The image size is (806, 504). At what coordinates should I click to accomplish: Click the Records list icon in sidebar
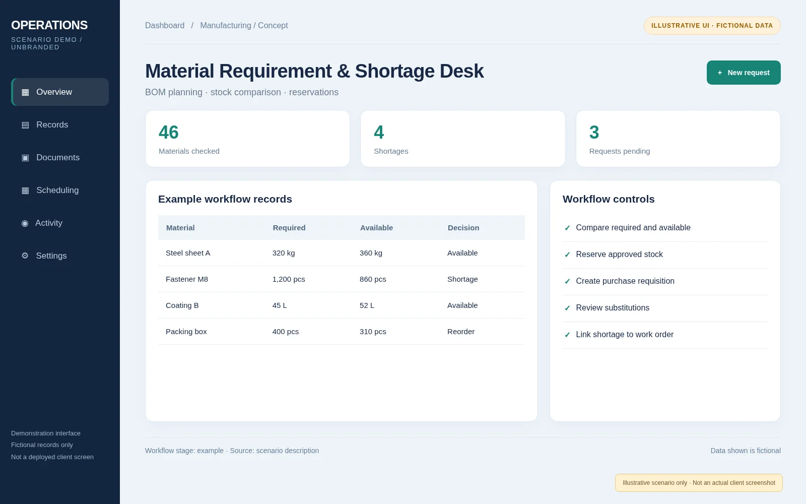coord(25,125)
